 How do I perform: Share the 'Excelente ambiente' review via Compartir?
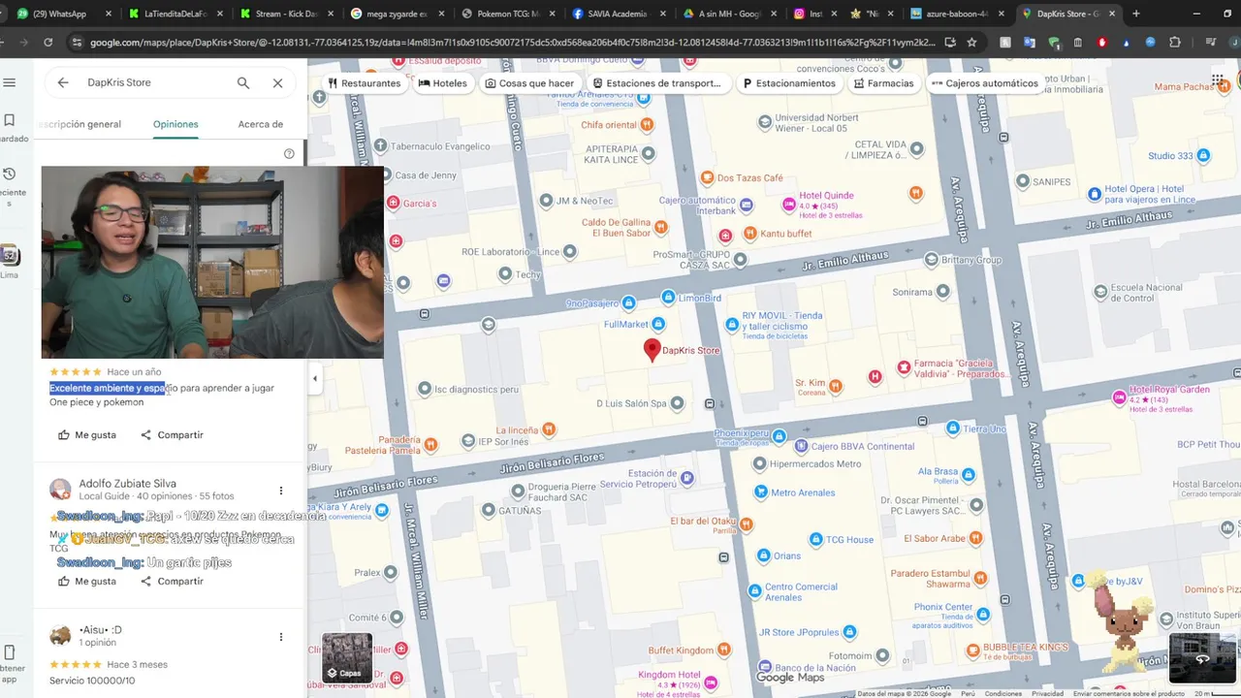click(172, 435)
